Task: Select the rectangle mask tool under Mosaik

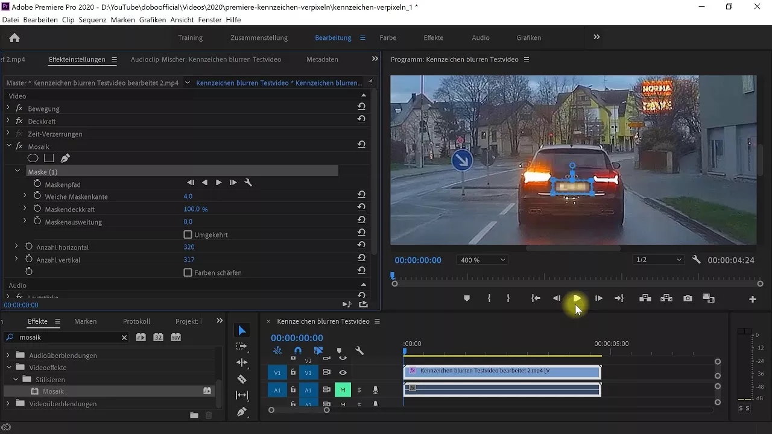Action: point(48,158)
